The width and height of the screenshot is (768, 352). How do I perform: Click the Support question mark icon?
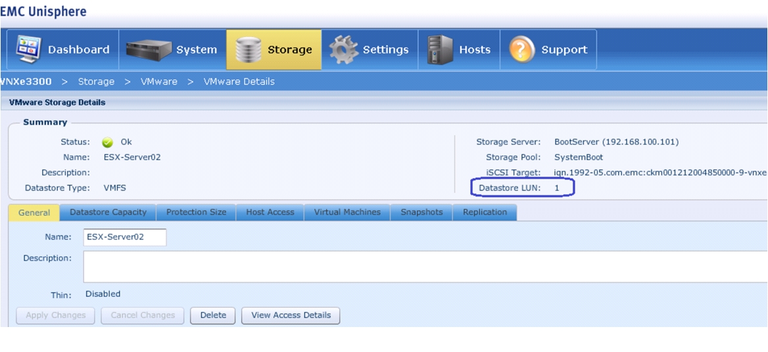click(x=521, y=50)
